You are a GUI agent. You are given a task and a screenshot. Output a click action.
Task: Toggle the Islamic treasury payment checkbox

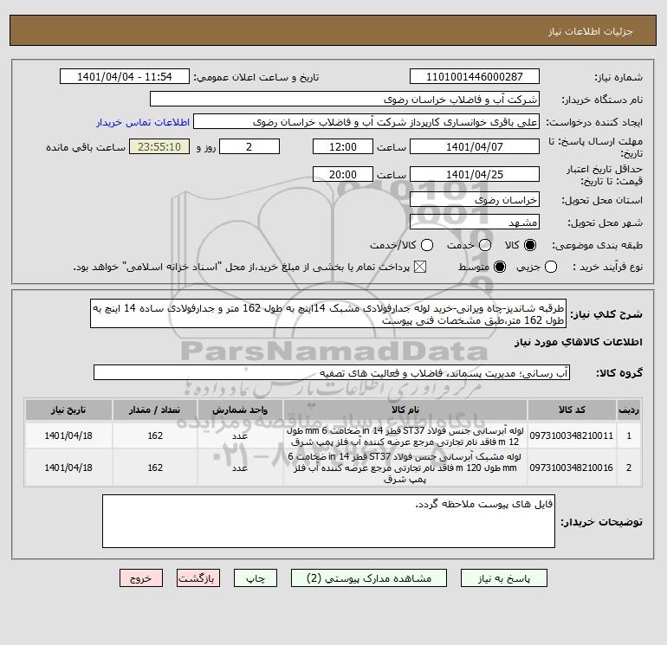[x=420, y=267]
